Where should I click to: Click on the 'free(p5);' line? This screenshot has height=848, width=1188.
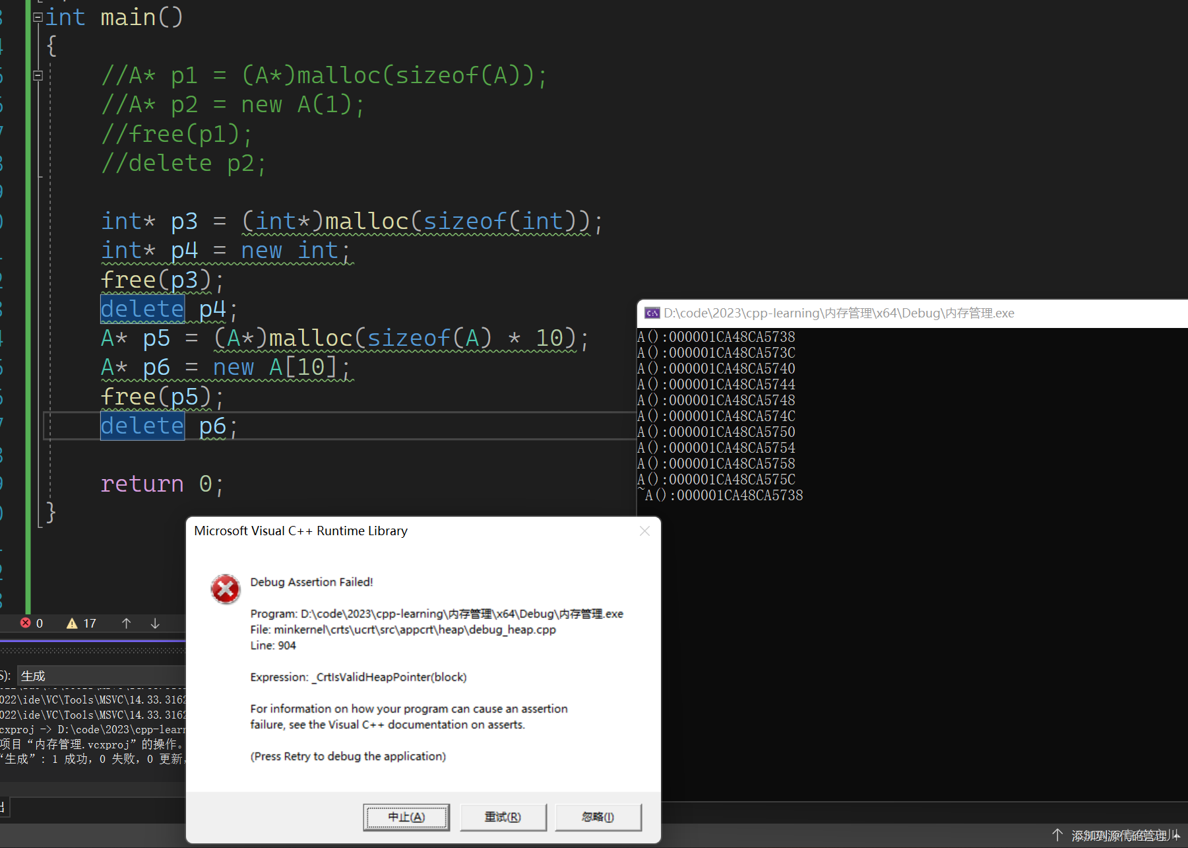tap(162, 397)
